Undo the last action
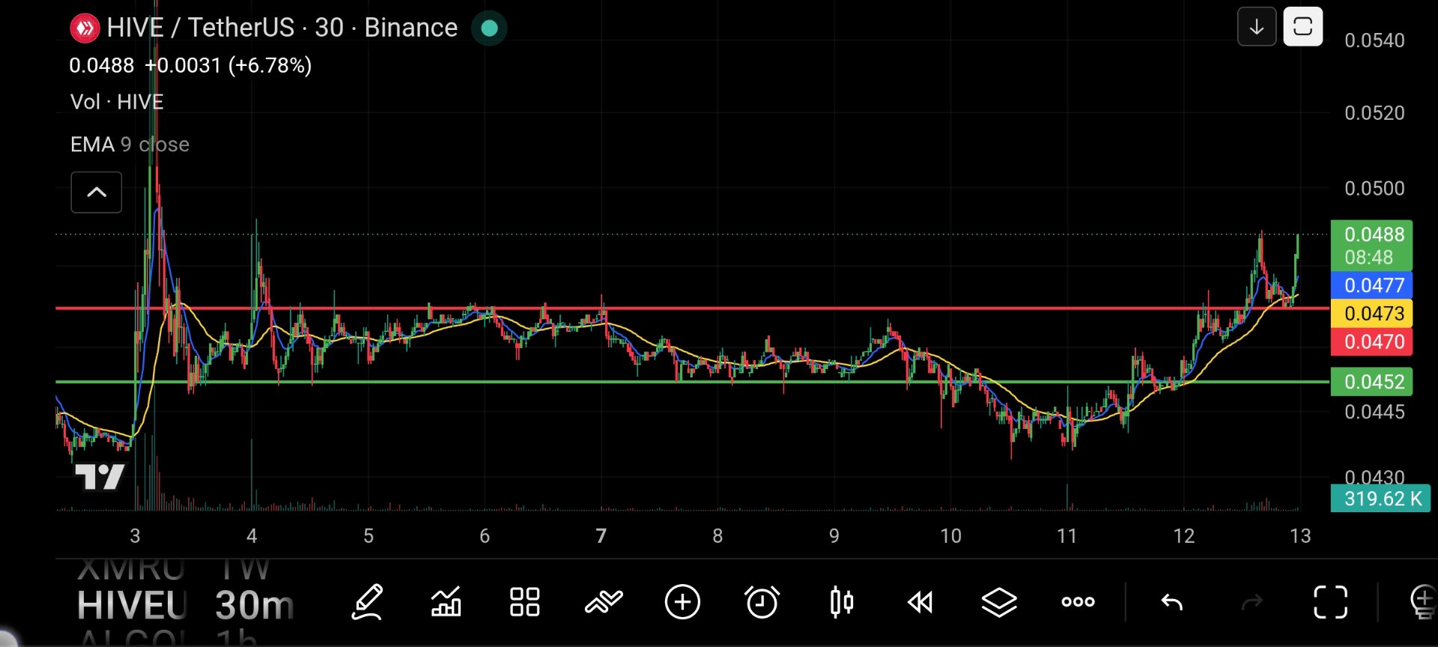 [1172, 602]
